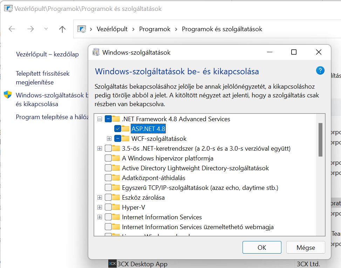Image resolution: width=341 pixels, height=268 pixels.
Task: Check the Internet Information Services checkbox
Action: [108, 217]
